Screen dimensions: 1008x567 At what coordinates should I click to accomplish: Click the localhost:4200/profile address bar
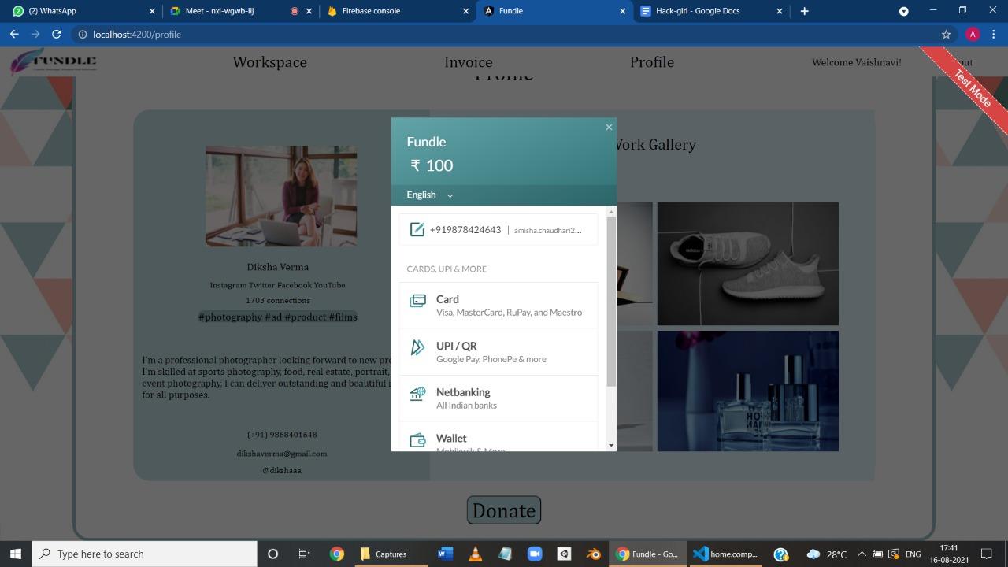coord(504,35)
